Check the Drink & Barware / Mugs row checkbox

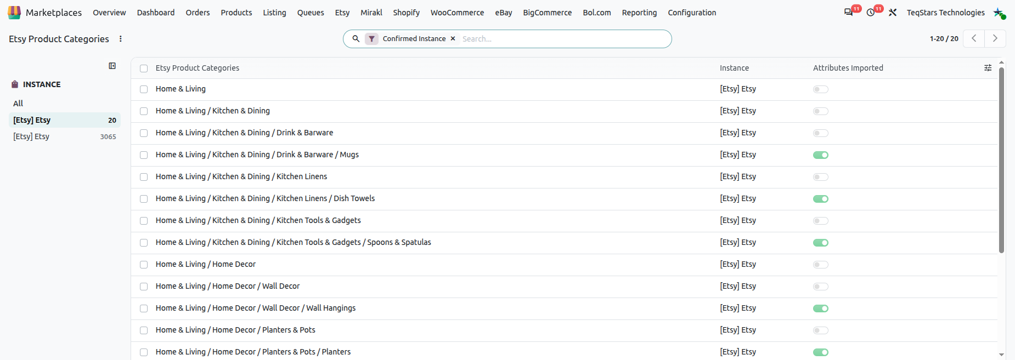(x=144, y=155)
